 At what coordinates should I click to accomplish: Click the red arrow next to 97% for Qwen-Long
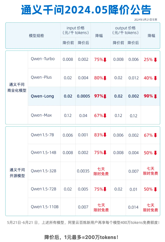(105, 96)
